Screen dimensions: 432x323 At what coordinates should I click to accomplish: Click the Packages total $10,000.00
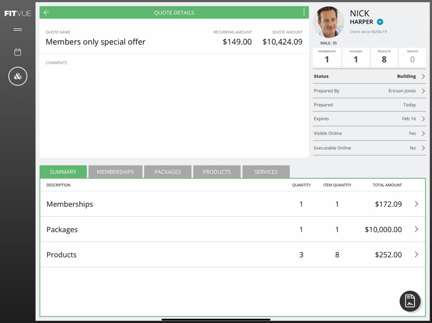(x=383, y=229)
